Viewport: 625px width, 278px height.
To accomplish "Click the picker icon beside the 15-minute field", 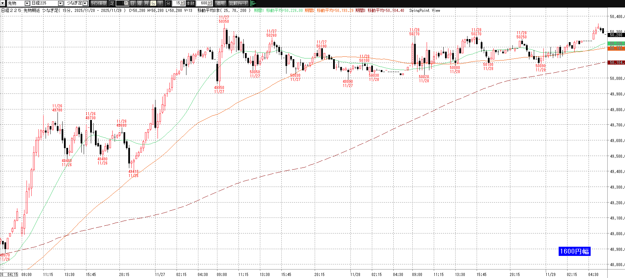I will point(182,3).
